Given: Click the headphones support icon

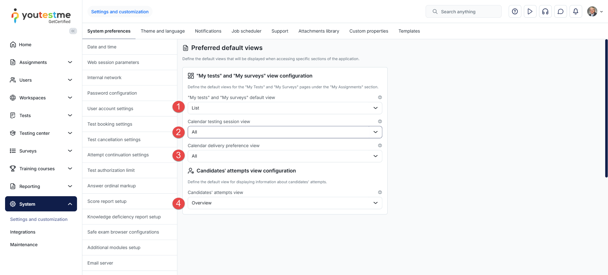Looking at the screenshot, I should point(545,12).
